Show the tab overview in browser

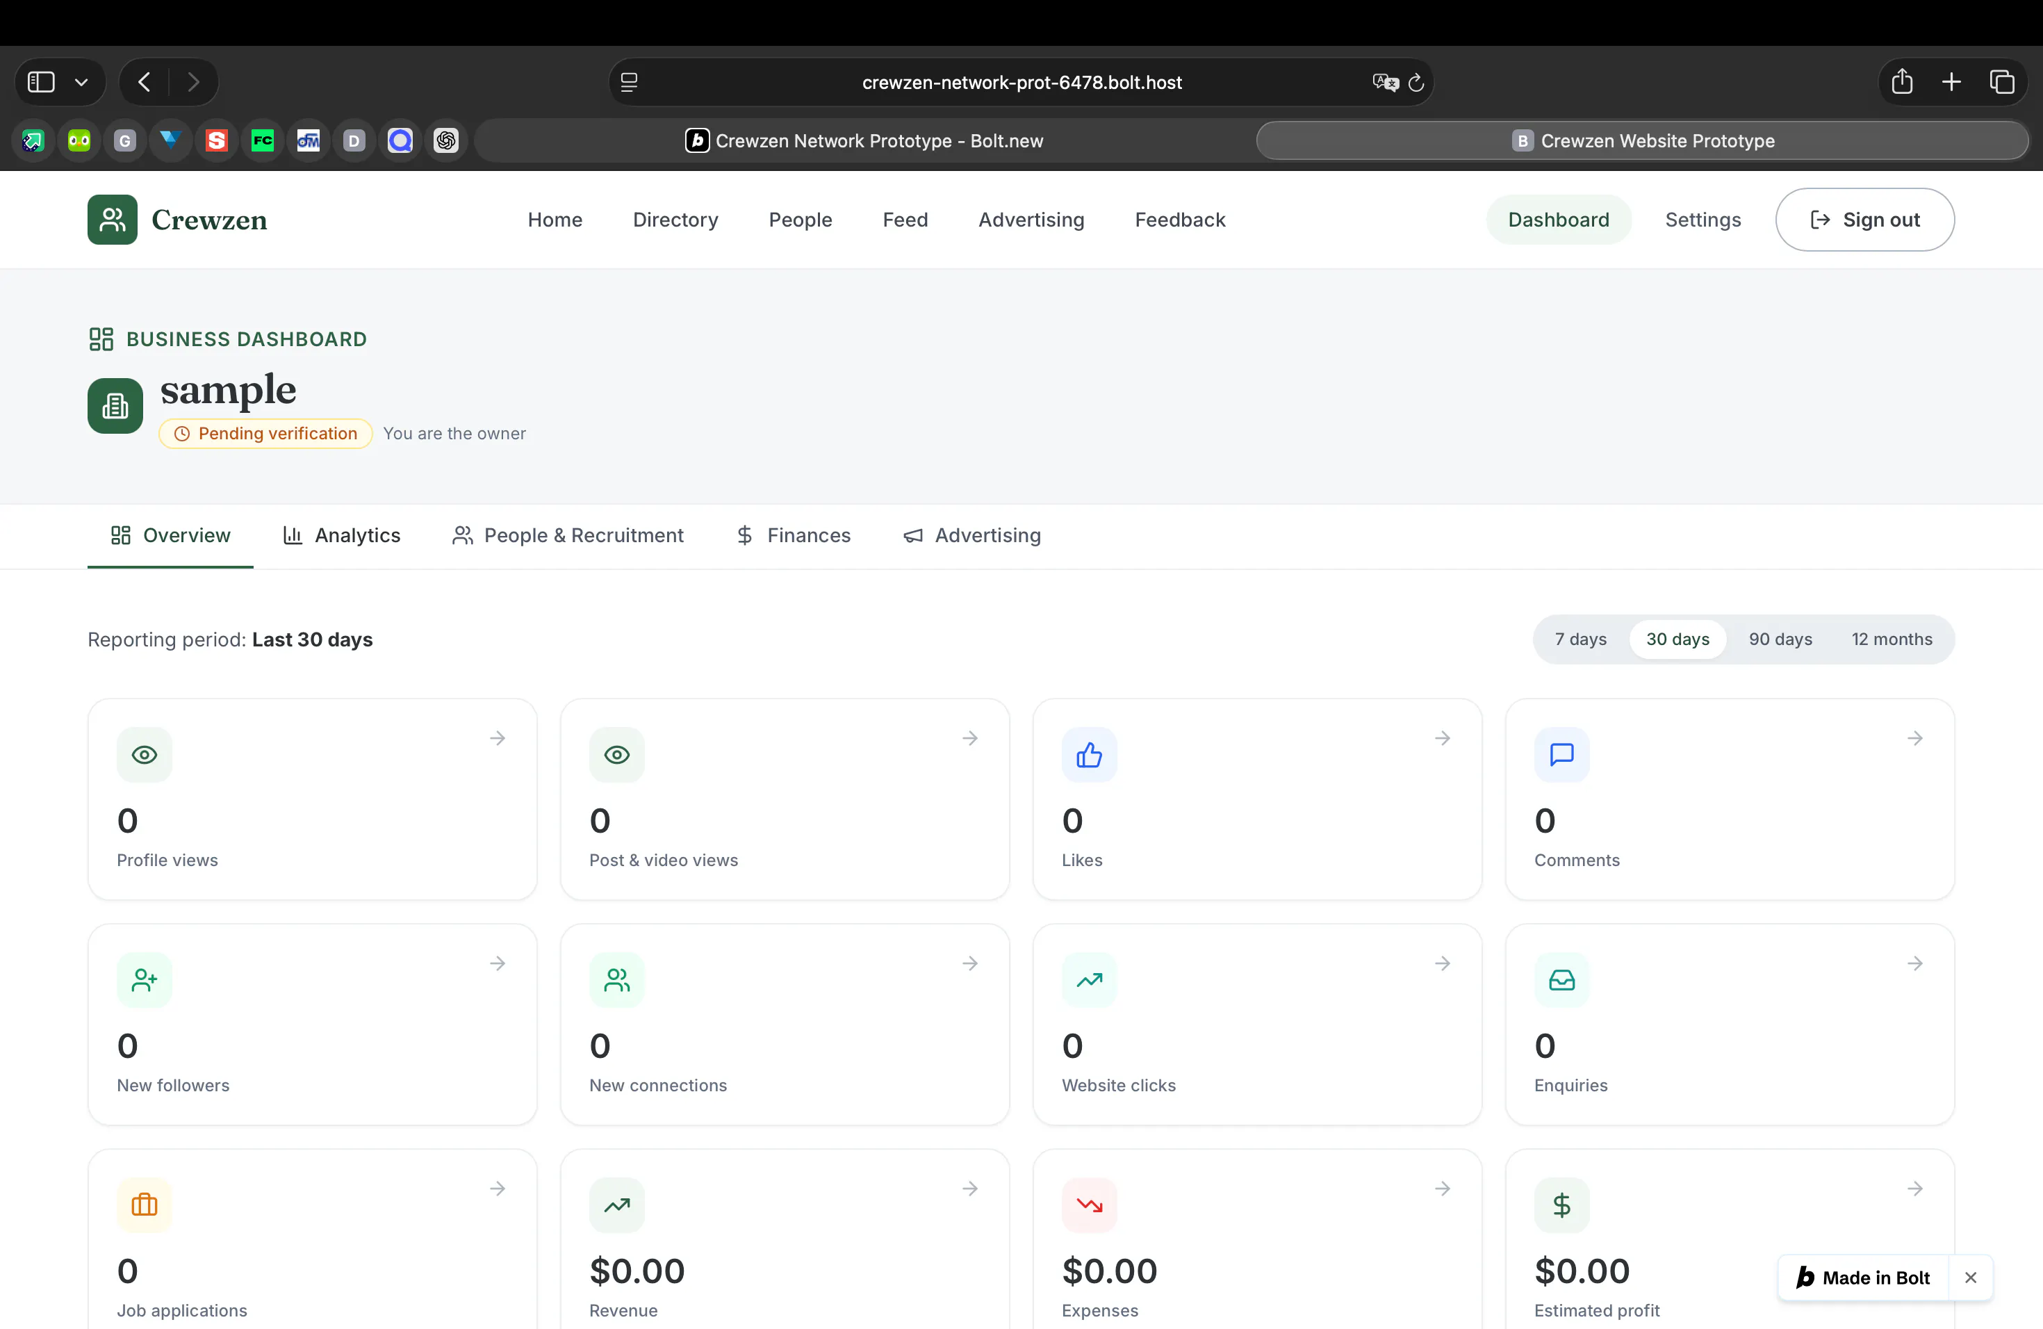click(x=2002, y=81)
